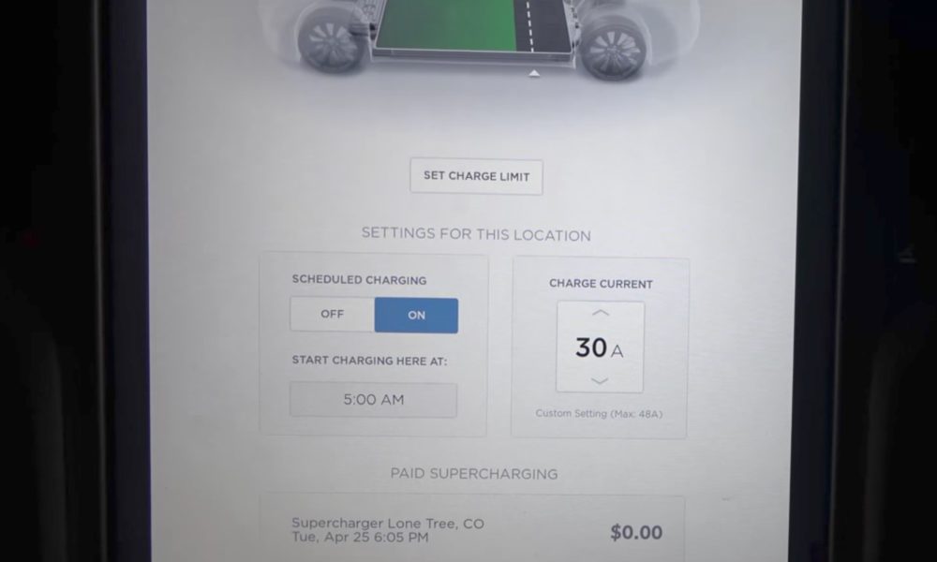937x562 pixels.
Task: Tap the Custom Setting (Max: 48A) note
Action: [x=599, y=413]
